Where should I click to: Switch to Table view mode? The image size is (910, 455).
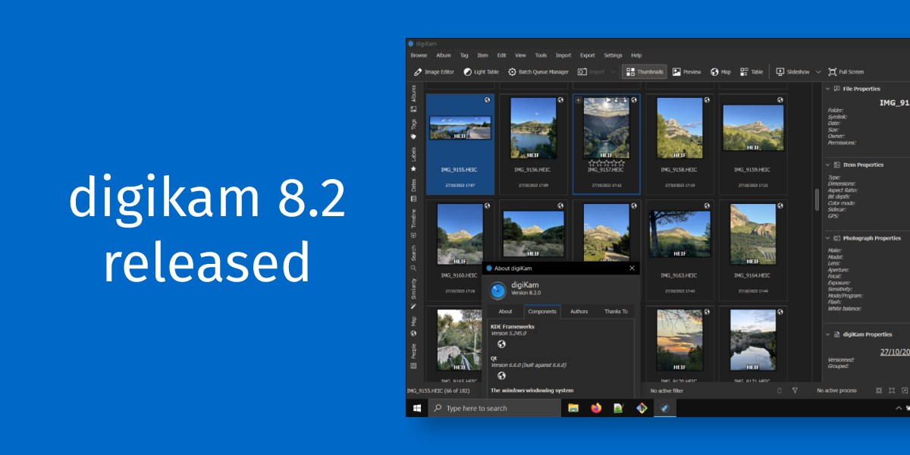coord(751,71)
